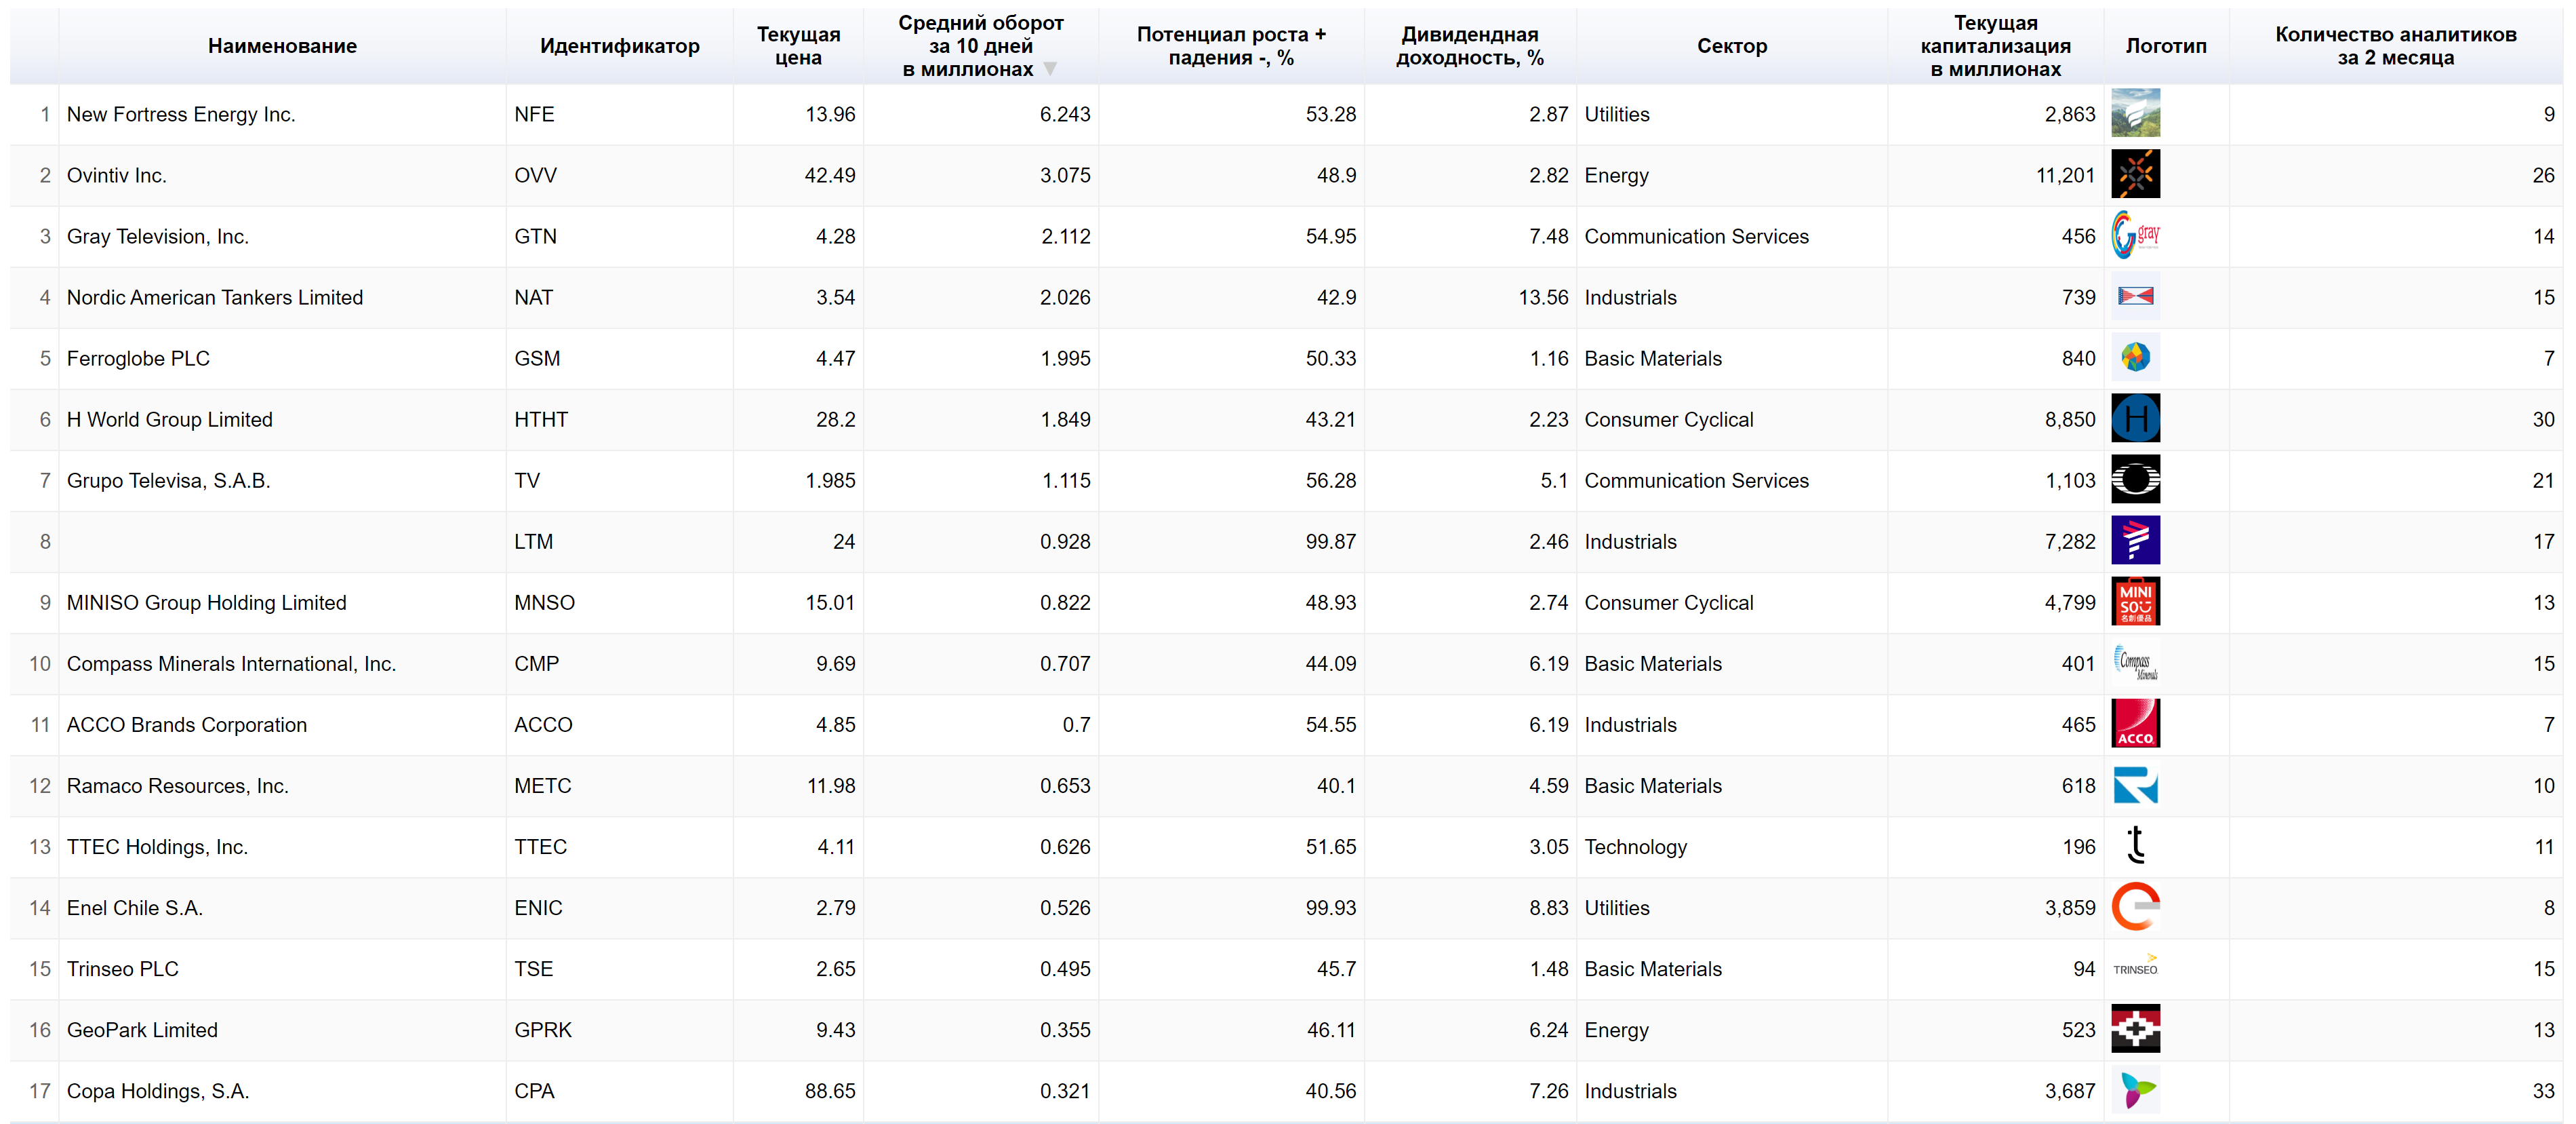Select the NFE ticker cell
Viewport: 2576px width, 1124px height.
[x=536, y=113]
